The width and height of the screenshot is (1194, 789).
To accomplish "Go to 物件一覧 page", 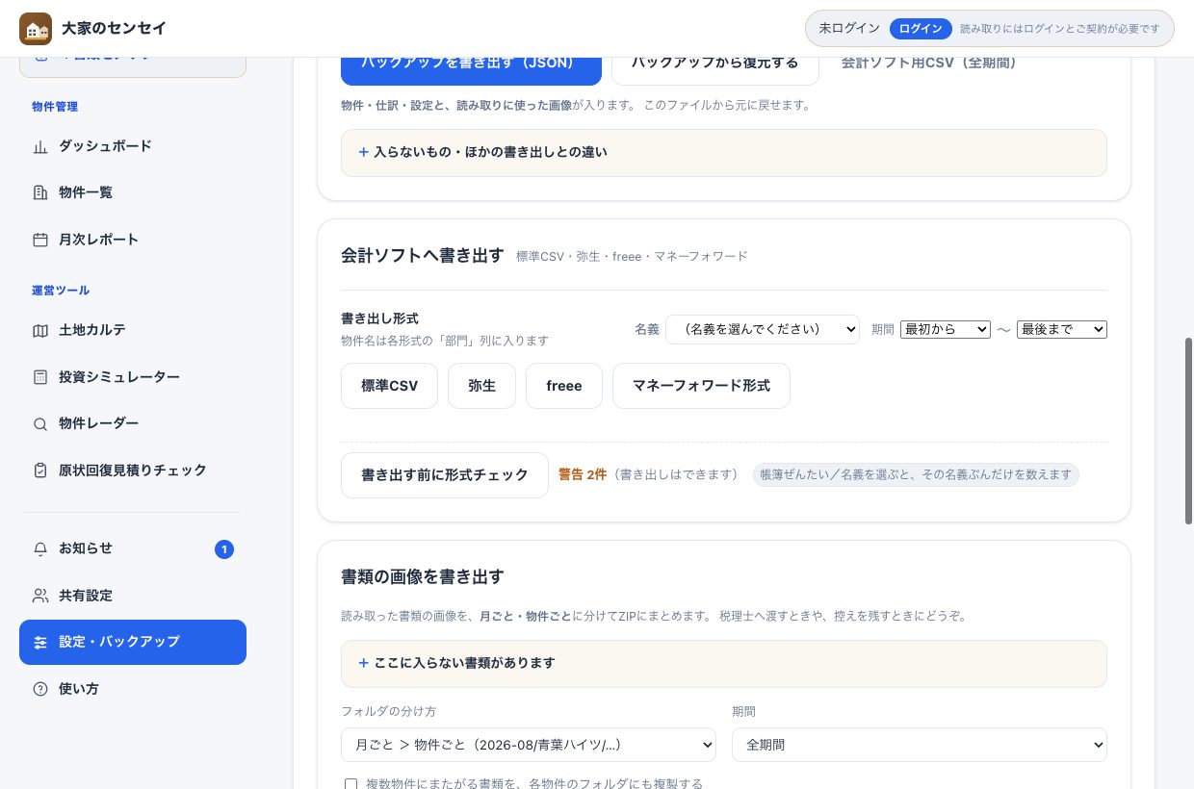I will point(133,192).
